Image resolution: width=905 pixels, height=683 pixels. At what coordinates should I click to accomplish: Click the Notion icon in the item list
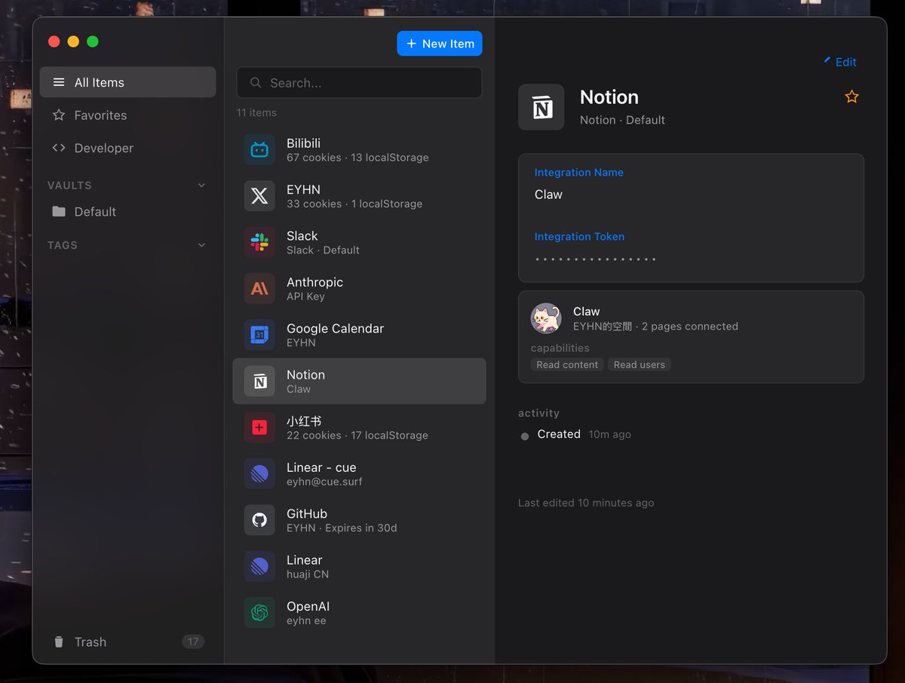point(259,381)
